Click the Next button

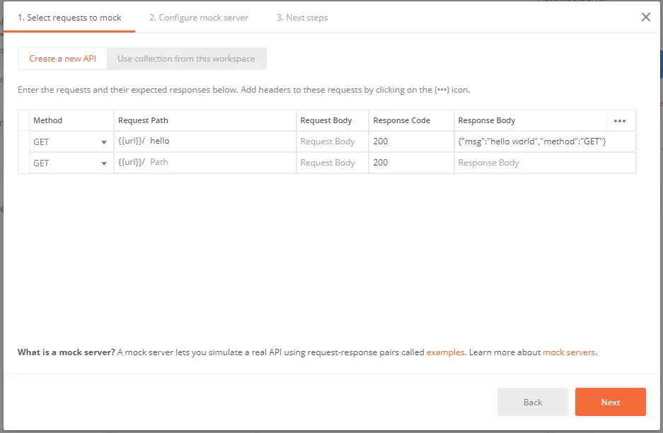coord(610,402)
